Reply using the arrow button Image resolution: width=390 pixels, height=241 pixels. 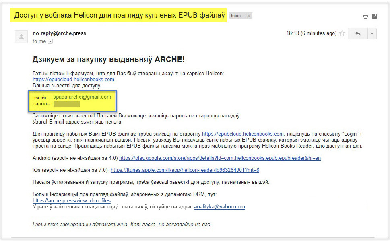tap(358, 33)
